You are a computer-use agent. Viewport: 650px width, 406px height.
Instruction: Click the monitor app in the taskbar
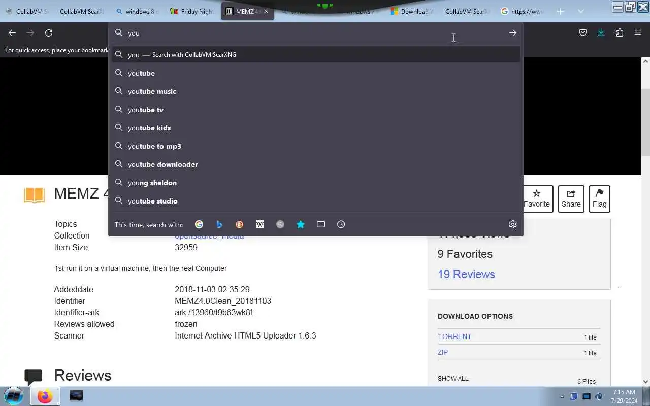click(x=76, y=396)
